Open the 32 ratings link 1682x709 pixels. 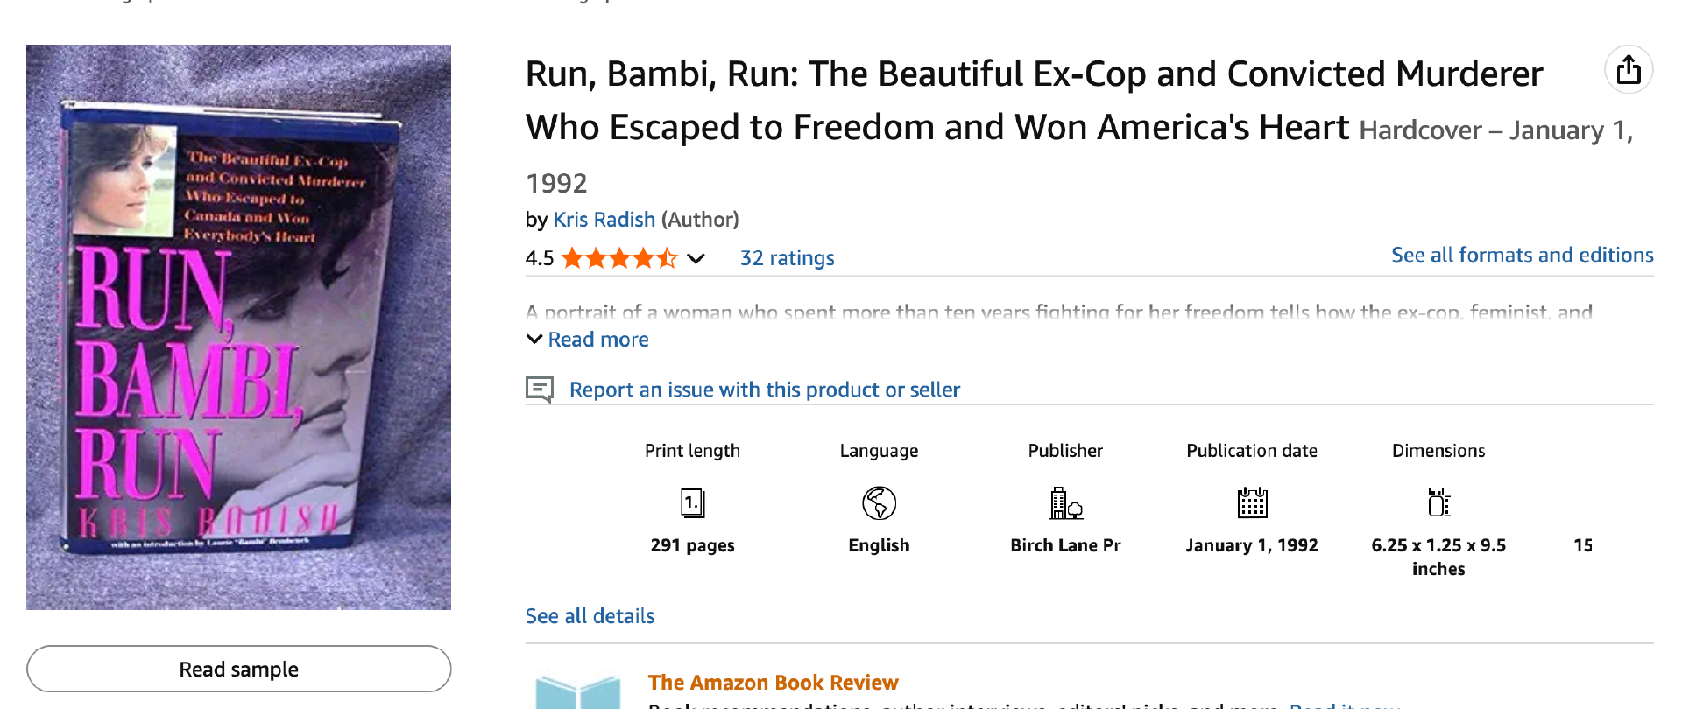click(787, 258)
